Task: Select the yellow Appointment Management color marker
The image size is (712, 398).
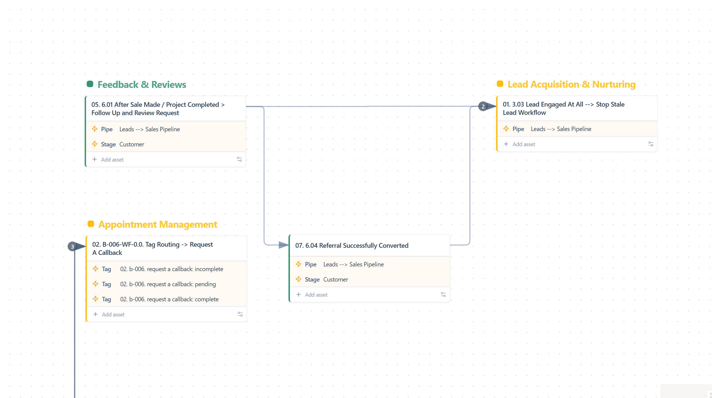Action: point(91,224)
